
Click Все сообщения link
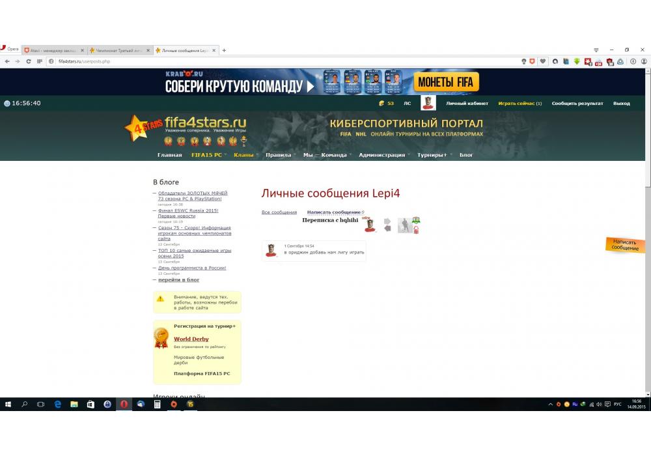tap(279, 212)
